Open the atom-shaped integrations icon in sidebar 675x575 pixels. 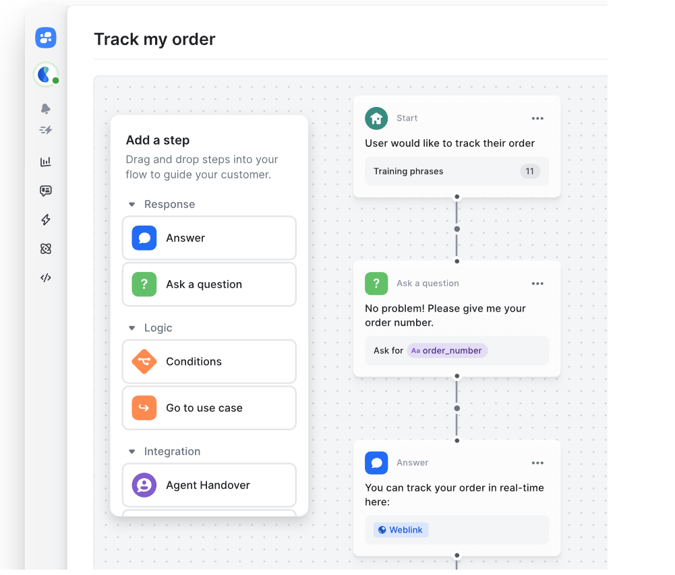(46, 248)
